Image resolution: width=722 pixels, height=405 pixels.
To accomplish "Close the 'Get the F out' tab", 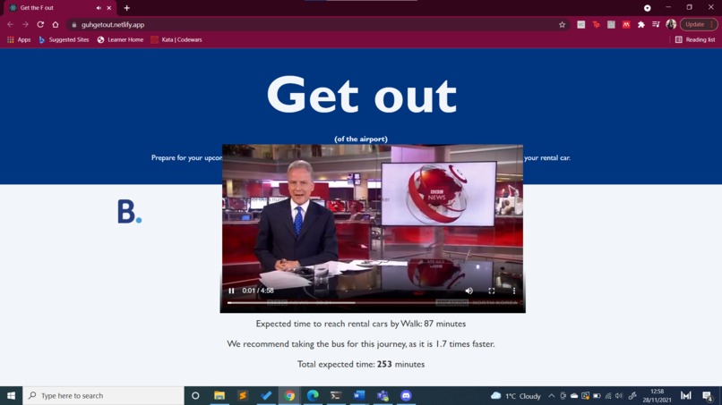I will (109, 8).
